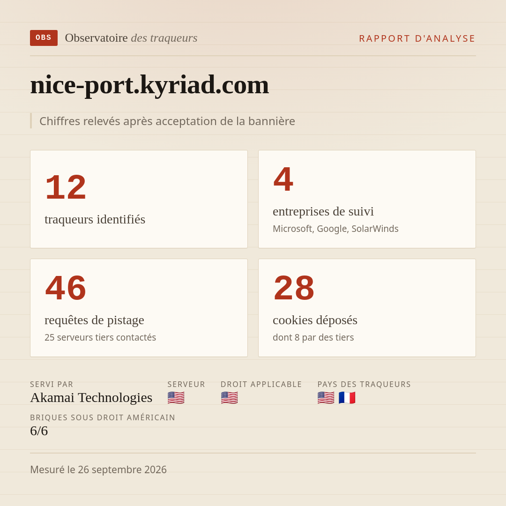Click the 25 serveurs tiers contactés text

pos(100,337)
